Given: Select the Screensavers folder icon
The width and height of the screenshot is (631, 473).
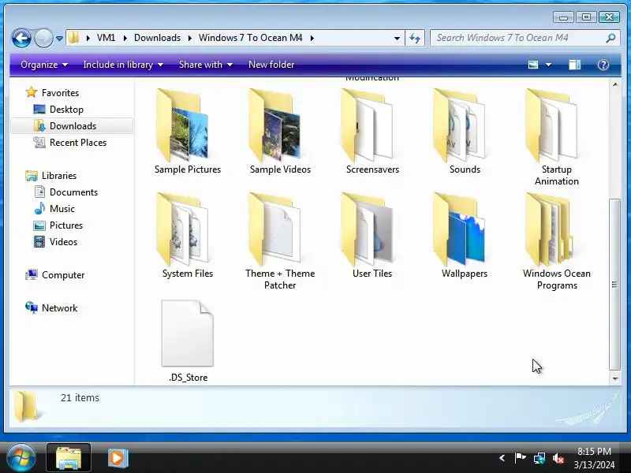Looking at the screenshot, I should tap(368, 125).
